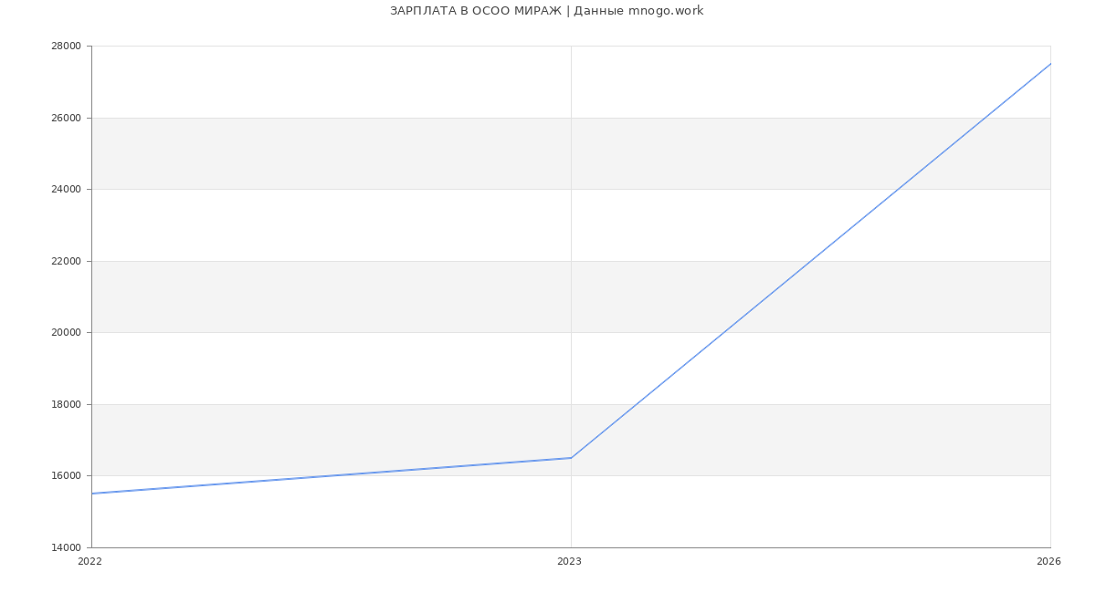
Task: Click the x-axis label 2023
Action: click(569, 562)
